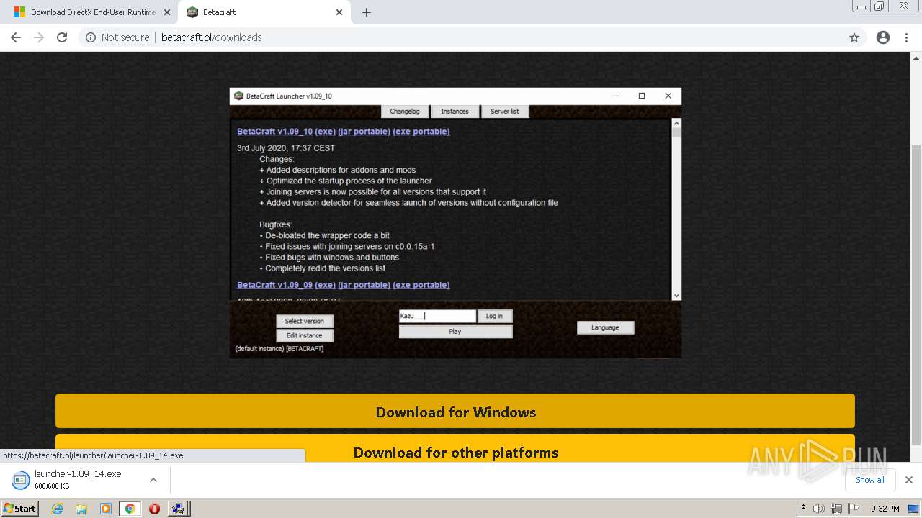Dismiss the downloads bar

[908, 480]
